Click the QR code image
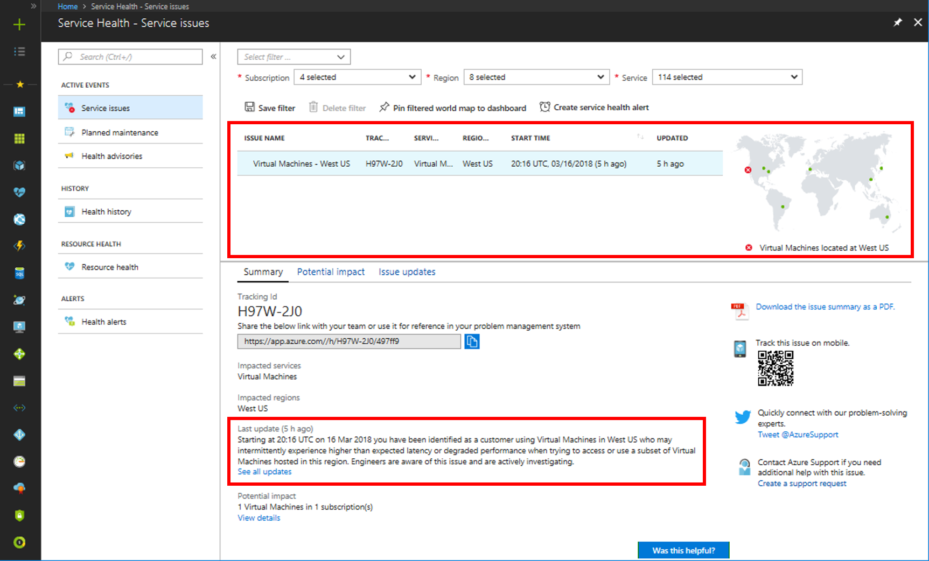Image resolution: width=929 pixels, height=561 pixels. point(776,368)
